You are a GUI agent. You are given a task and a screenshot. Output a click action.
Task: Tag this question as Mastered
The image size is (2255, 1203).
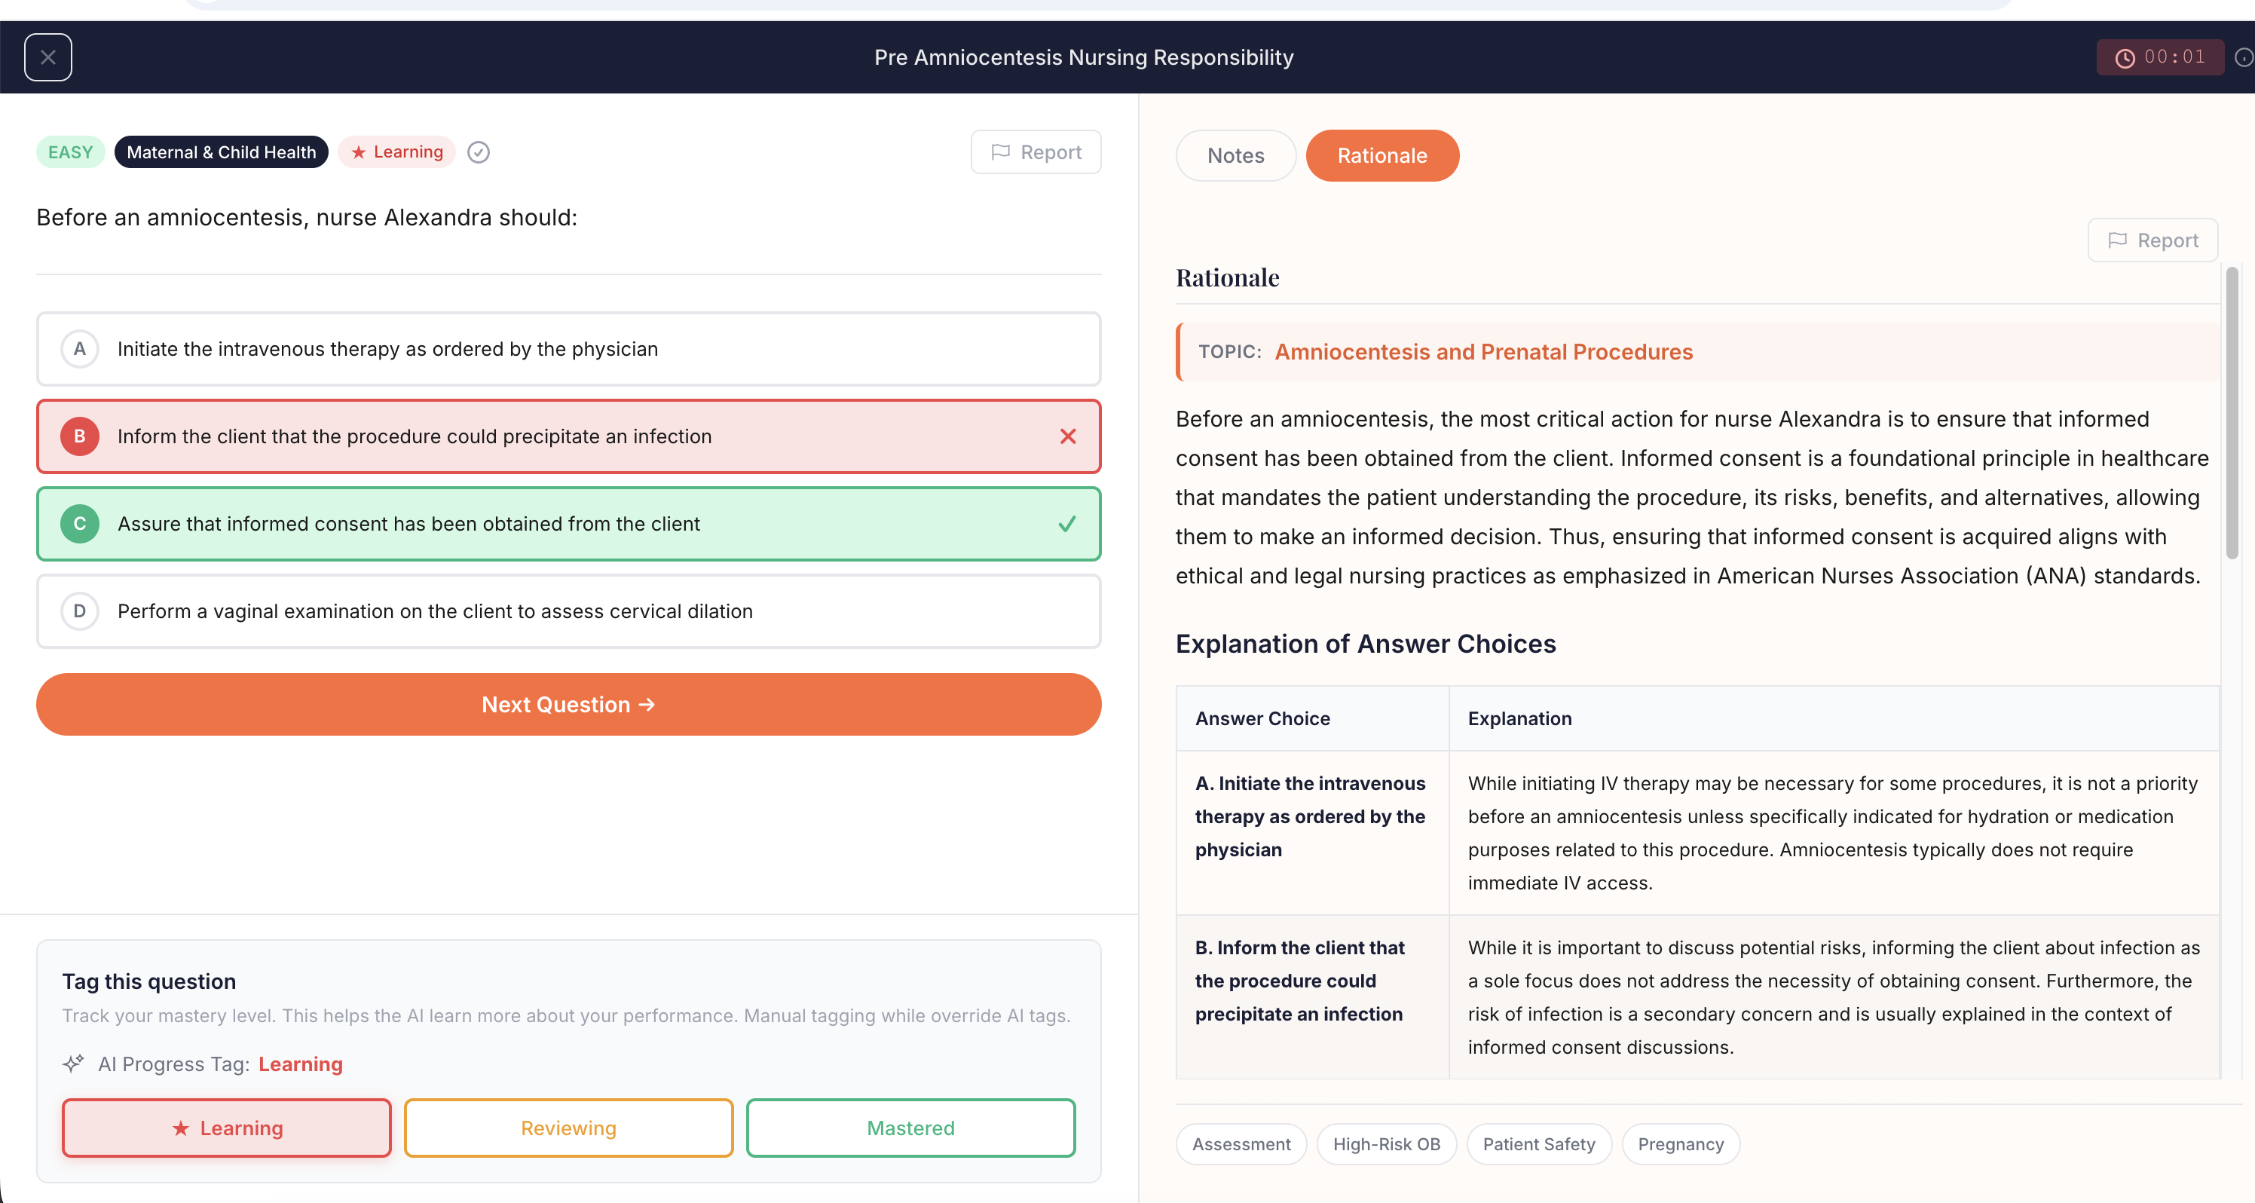910,1128
